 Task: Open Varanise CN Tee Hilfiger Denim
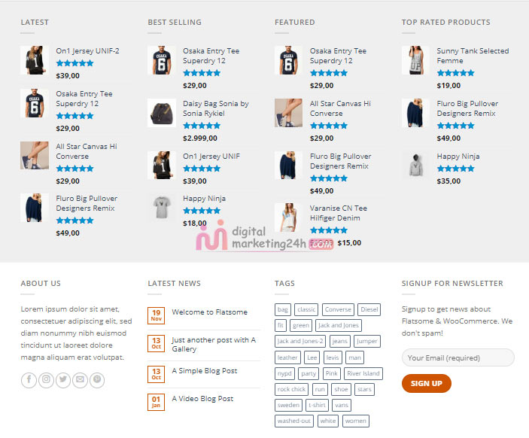[x=339, y=213]
